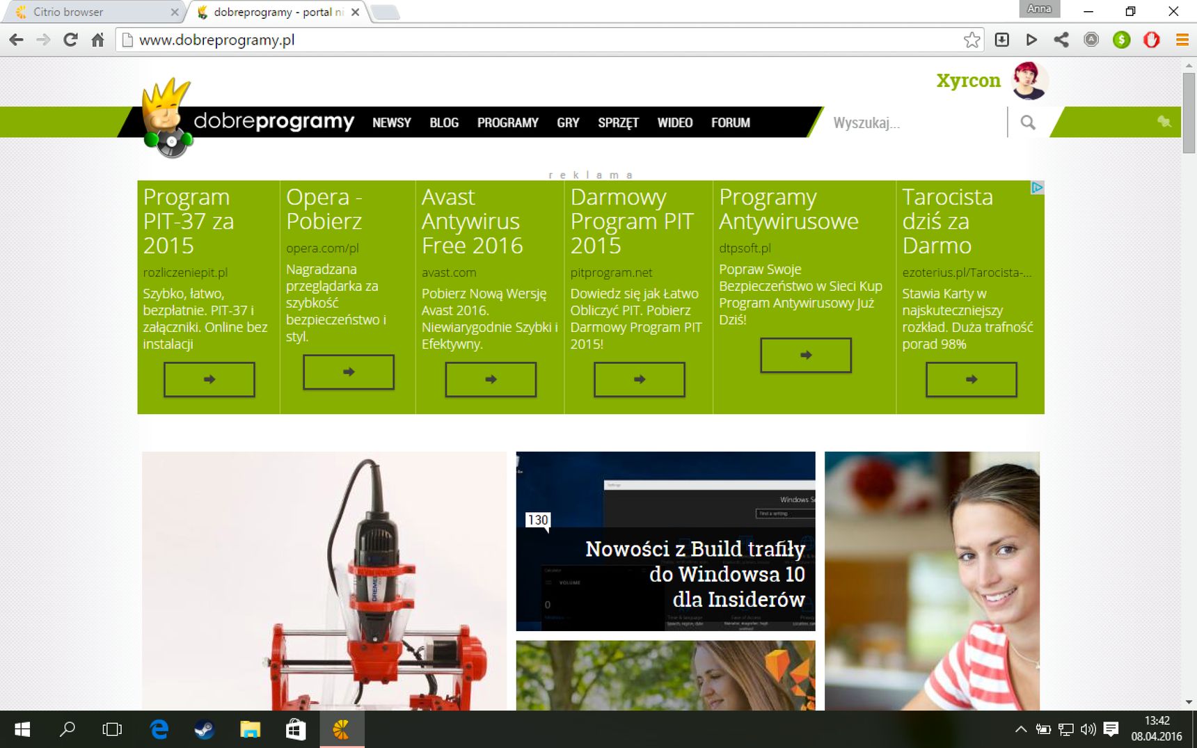Open the orange hamburger browser menu

(x=1182, y=40)
